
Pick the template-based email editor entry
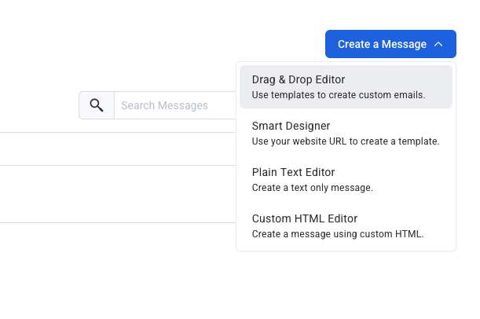(346, 86)
